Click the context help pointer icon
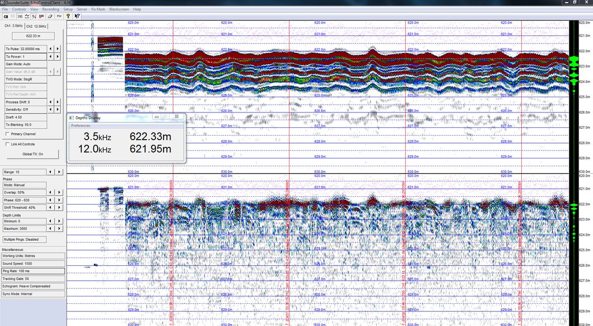Screen dimensions: 593x326 (77, 16)
